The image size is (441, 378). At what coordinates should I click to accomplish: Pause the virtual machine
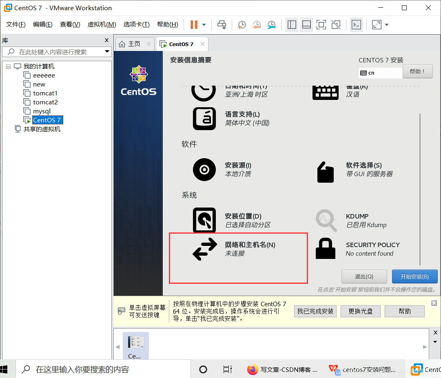[194, 25]
